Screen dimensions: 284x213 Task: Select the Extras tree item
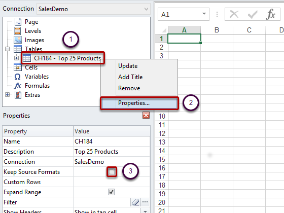pyautogui.click(x=32, y=95)
